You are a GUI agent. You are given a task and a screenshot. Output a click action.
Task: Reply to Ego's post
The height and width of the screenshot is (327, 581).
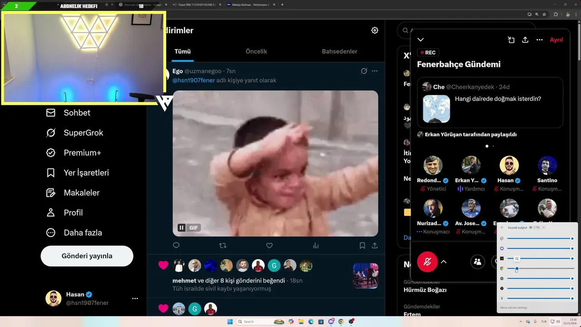point(176,245)
